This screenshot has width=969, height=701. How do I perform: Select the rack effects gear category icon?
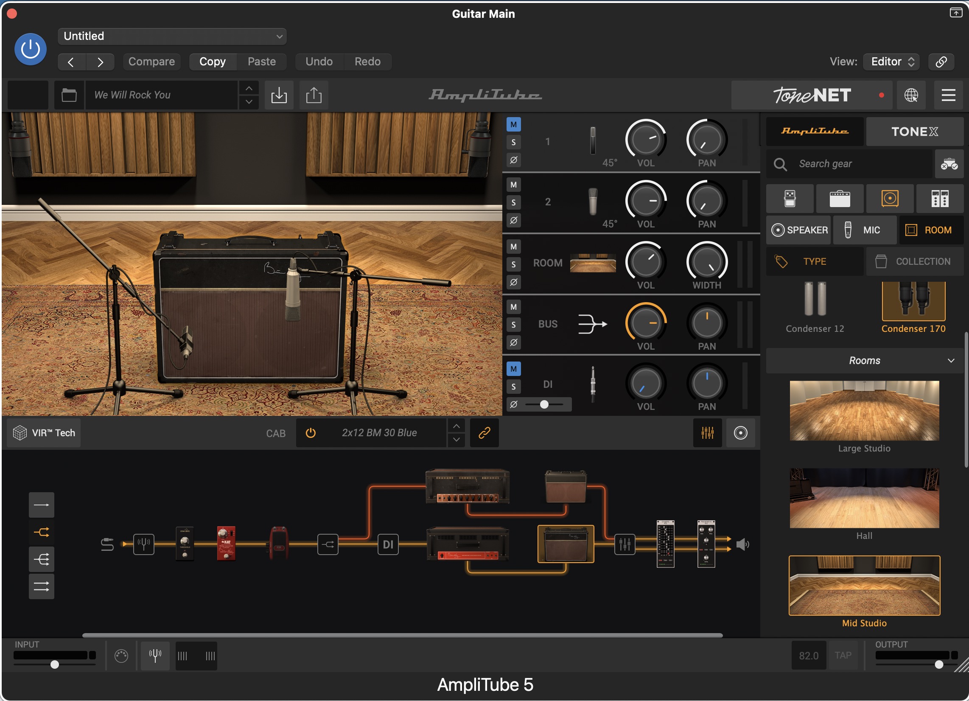tap(940, 199)
